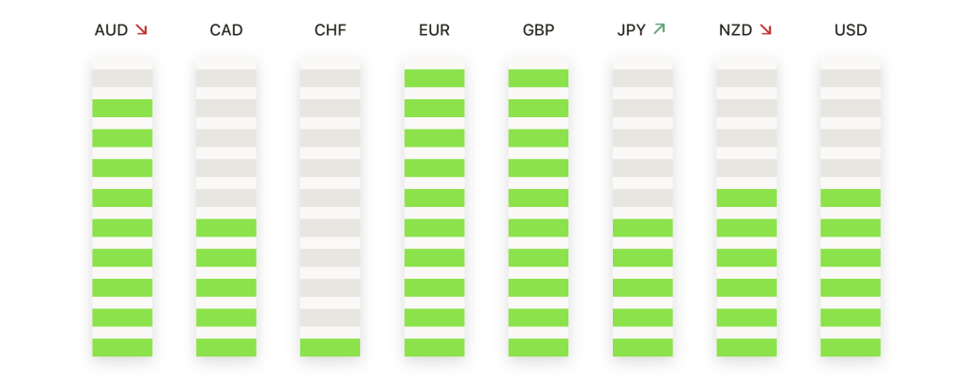Click the single green bar in CHF column
The image size is (970, 382).
pyautogui.click(x=331, y=347)
